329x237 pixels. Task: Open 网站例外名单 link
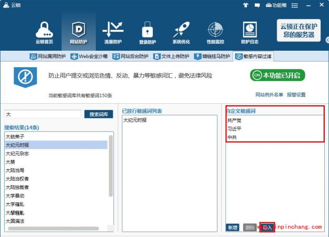click(x=269, y=95)
